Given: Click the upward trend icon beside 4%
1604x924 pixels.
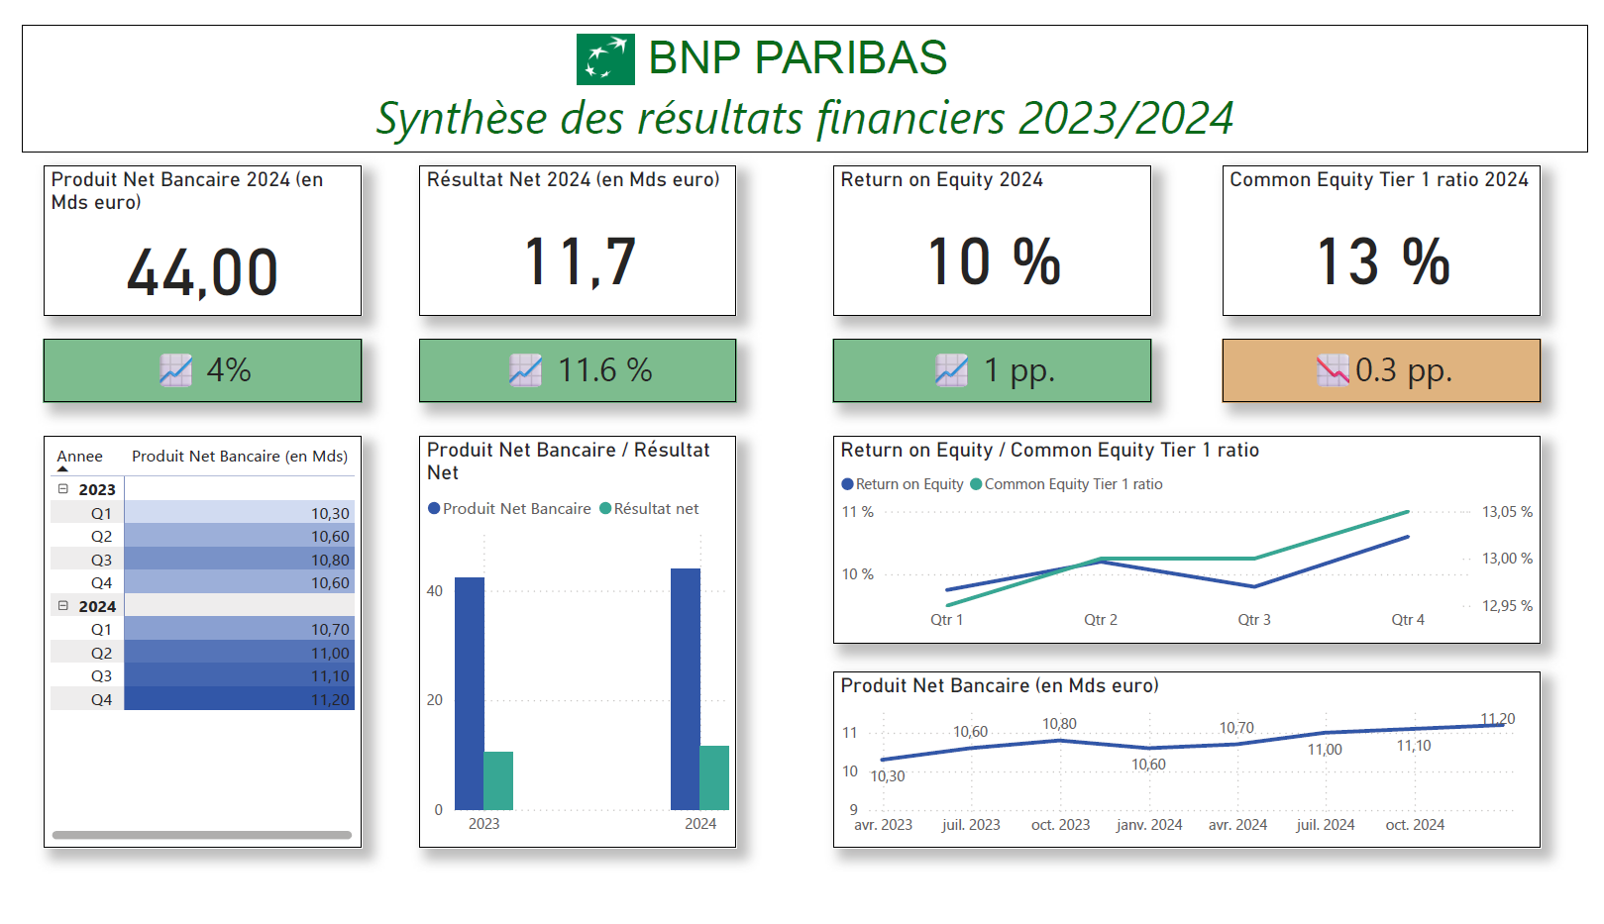Looking at the screenshot, I should [176, 370].
